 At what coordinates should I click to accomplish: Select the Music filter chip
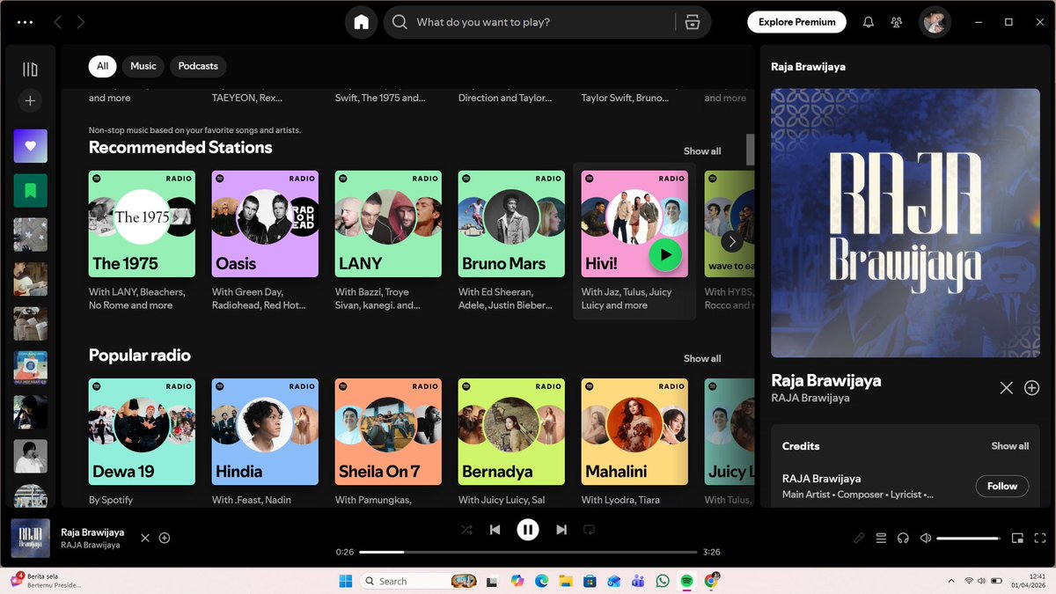[143, 66]
